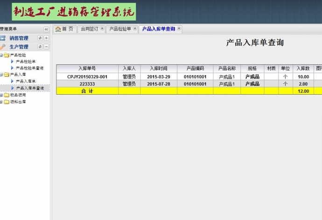
Task: Click arrow icon beside 产品检验单查询 tree item
Action: coord(12,68)
